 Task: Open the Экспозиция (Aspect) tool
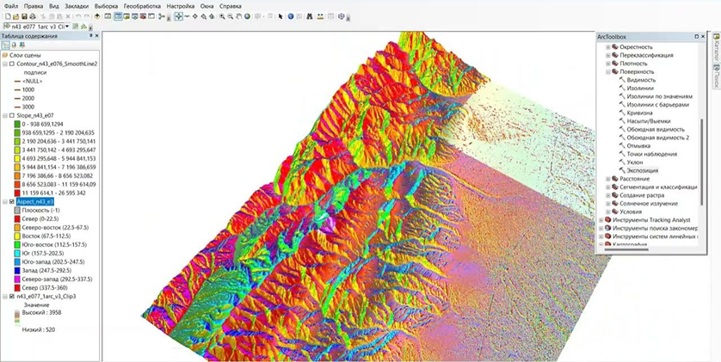pyautogui.click(x=642, y=170)
